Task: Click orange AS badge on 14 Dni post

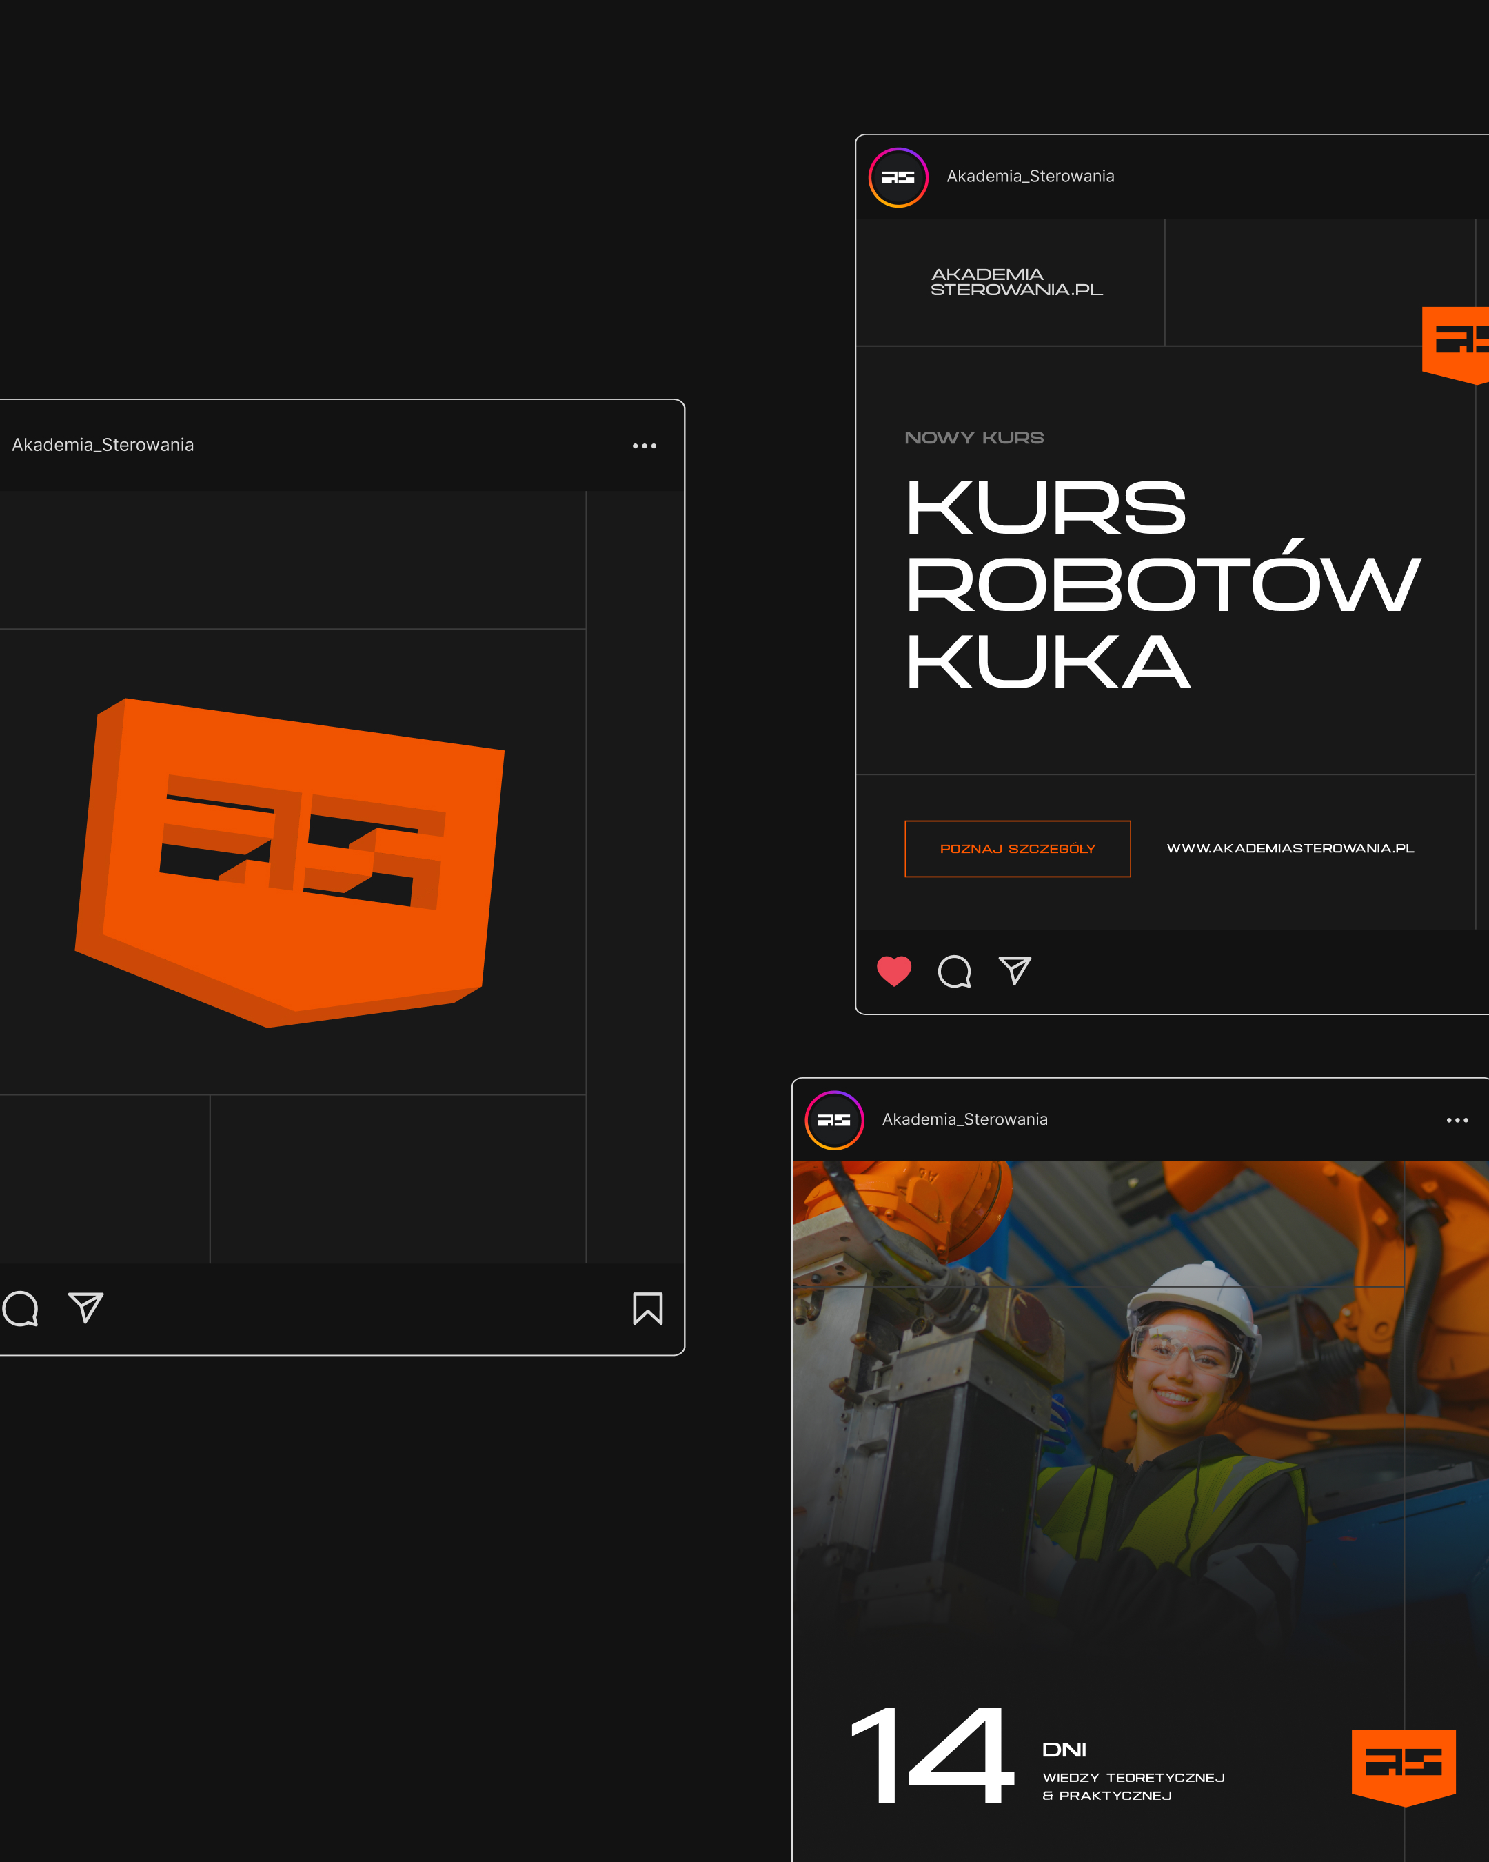Action: [1404, 1769]
